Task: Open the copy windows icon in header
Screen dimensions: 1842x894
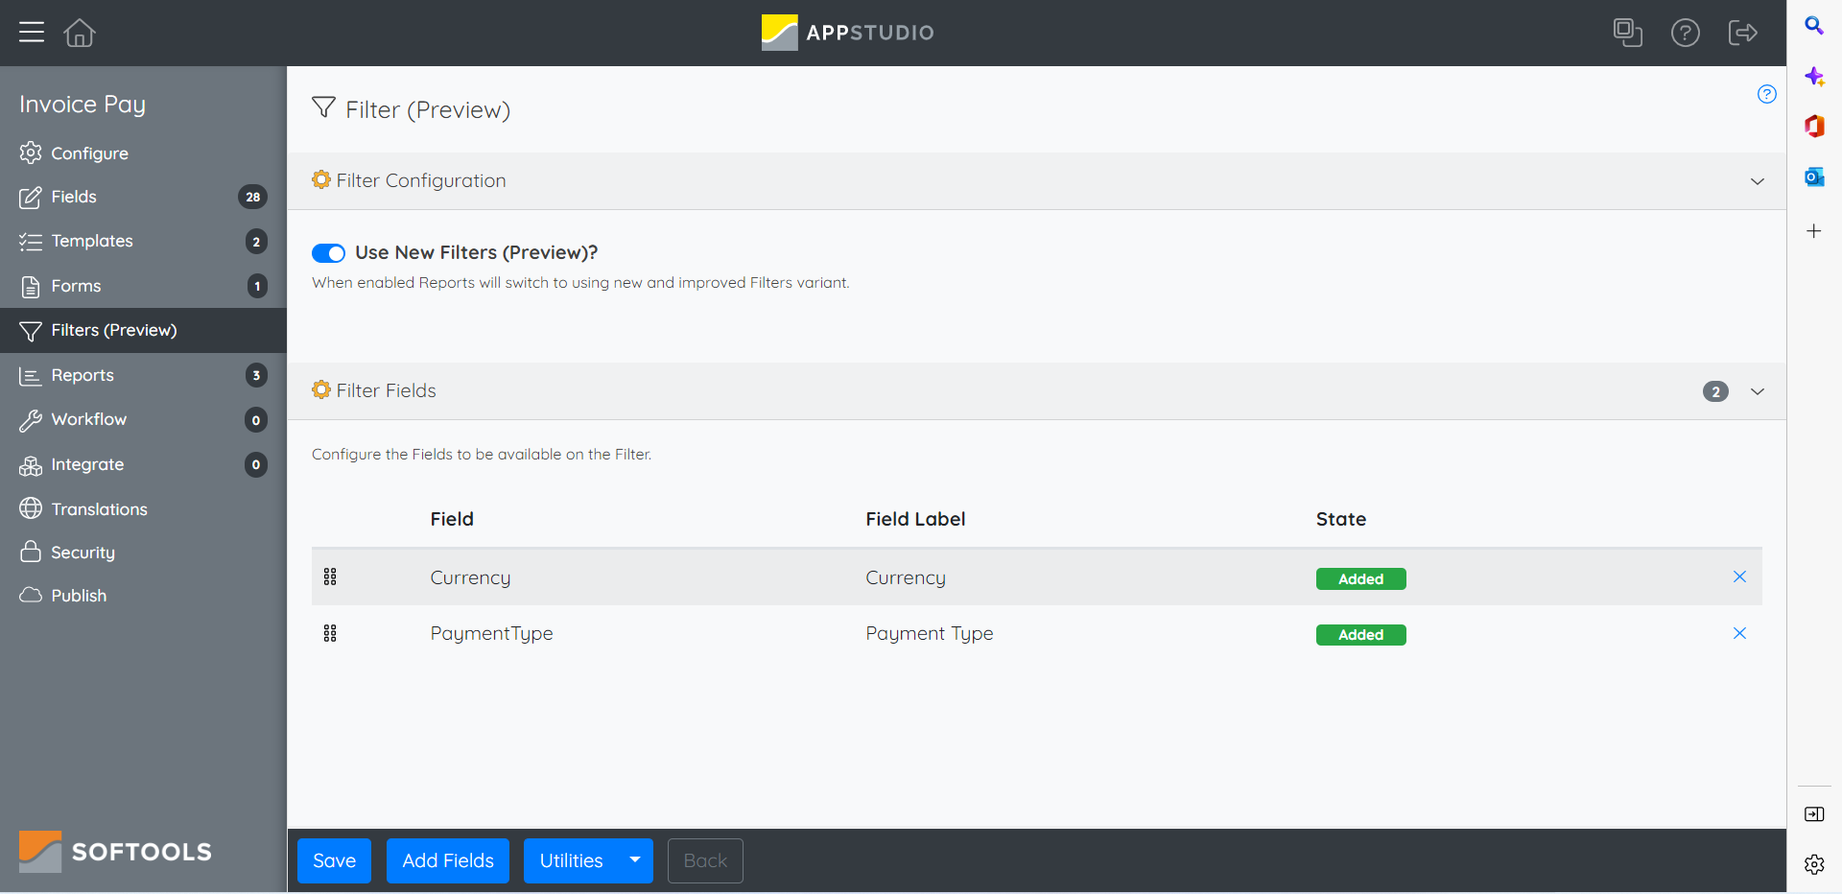Action: coord(1627,33)
